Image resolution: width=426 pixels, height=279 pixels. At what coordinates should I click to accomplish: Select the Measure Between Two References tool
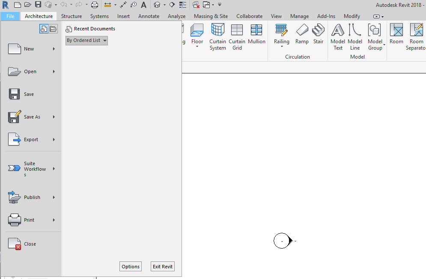click(107, 5)
